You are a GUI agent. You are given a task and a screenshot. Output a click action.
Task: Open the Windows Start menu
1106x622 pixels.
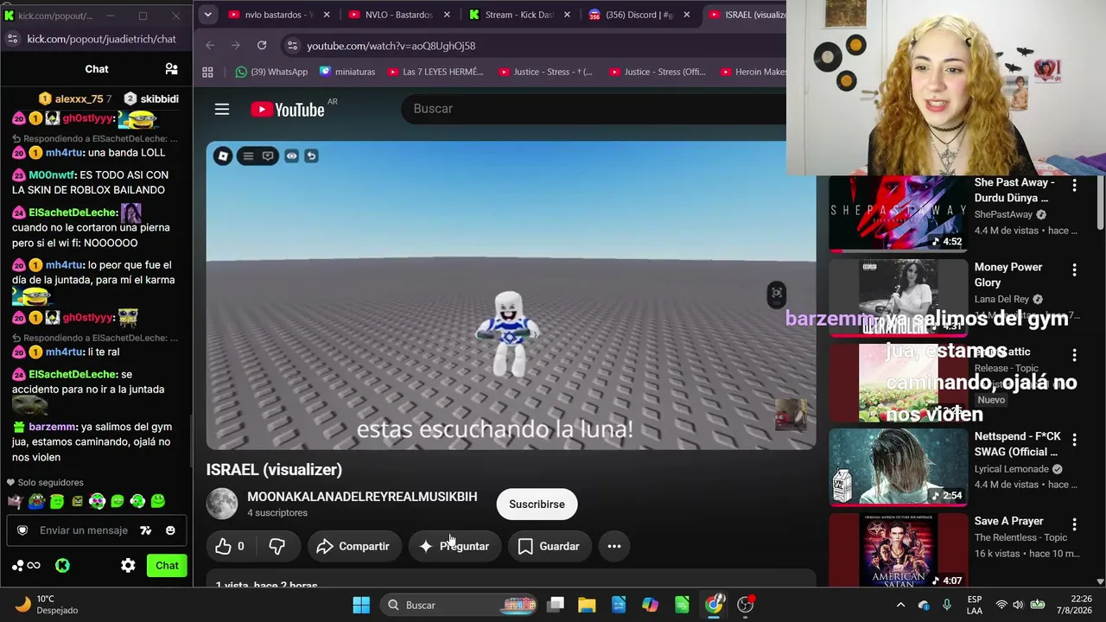[x=361, y=605]
